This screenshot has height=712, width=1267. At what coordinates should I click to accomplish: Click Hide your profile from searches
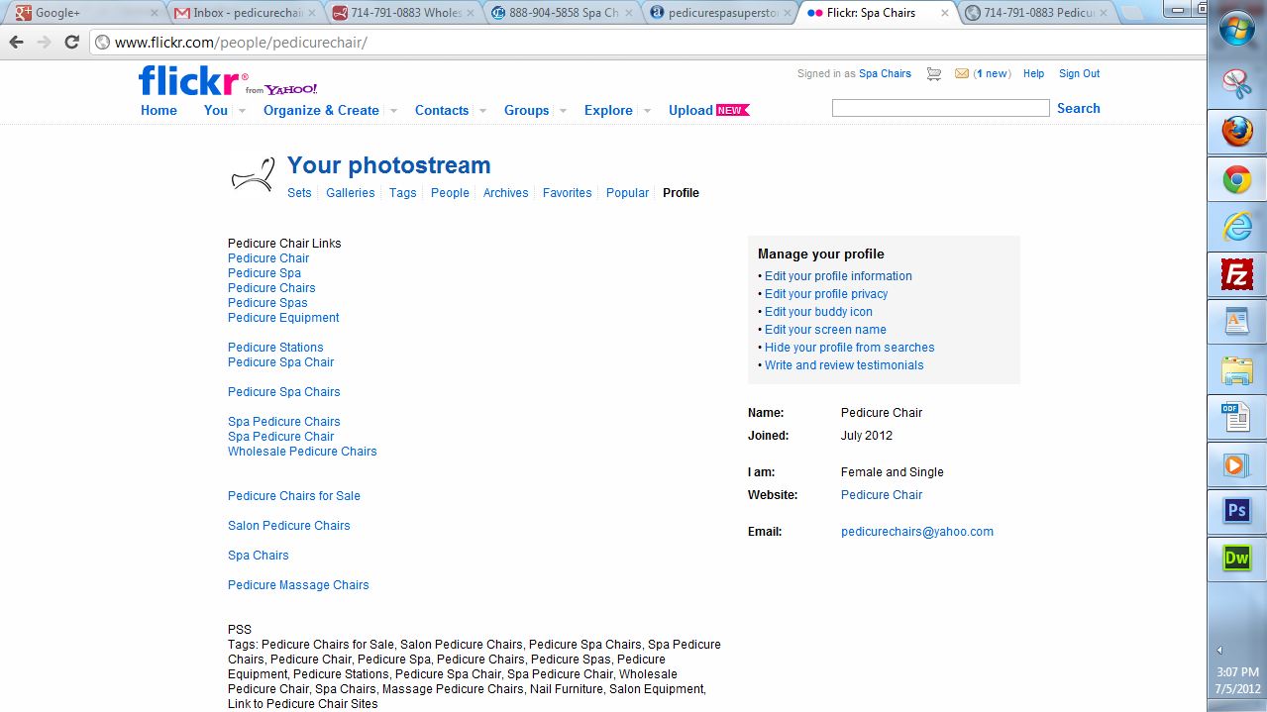pos(849,348)
